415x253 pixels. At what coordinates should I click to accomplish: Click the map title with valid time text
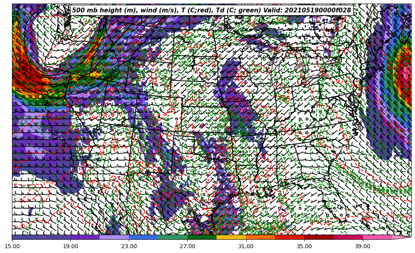tap(212, 10)
